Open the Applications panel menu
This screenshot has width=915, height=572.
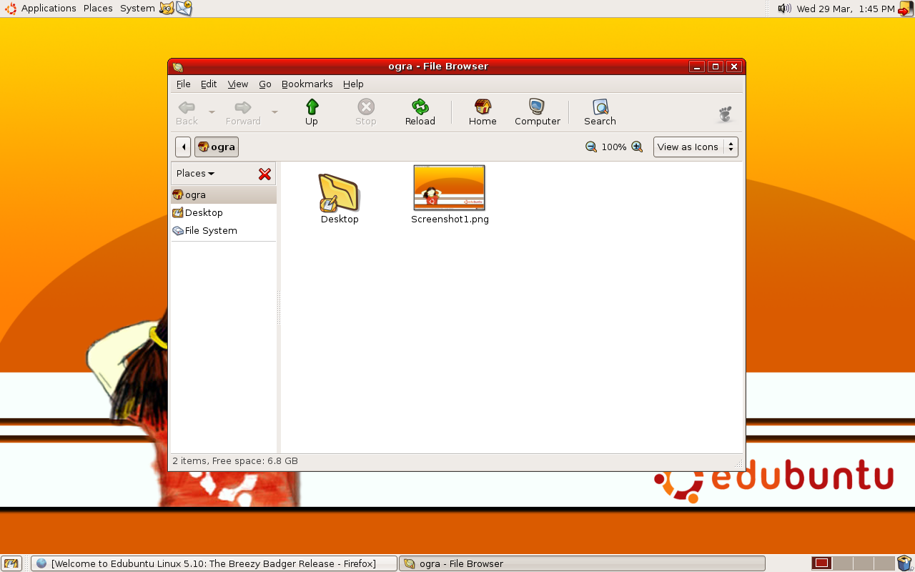tap(49, 9)
